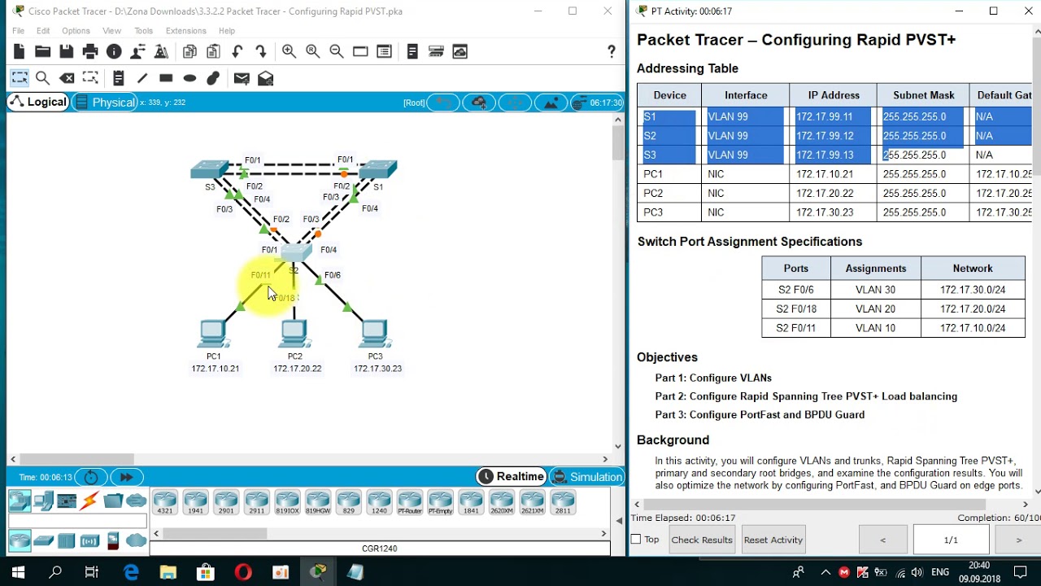The width and height of the screenshot is (1041, 586).
Task: Open the Tools menu
Action: (x=143, y=31)
